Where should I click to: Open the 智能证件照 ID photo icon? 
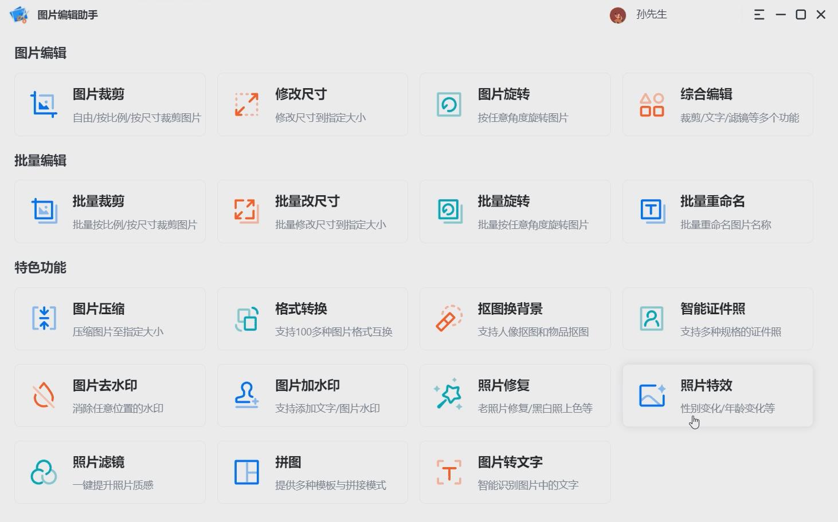[651, 318]
